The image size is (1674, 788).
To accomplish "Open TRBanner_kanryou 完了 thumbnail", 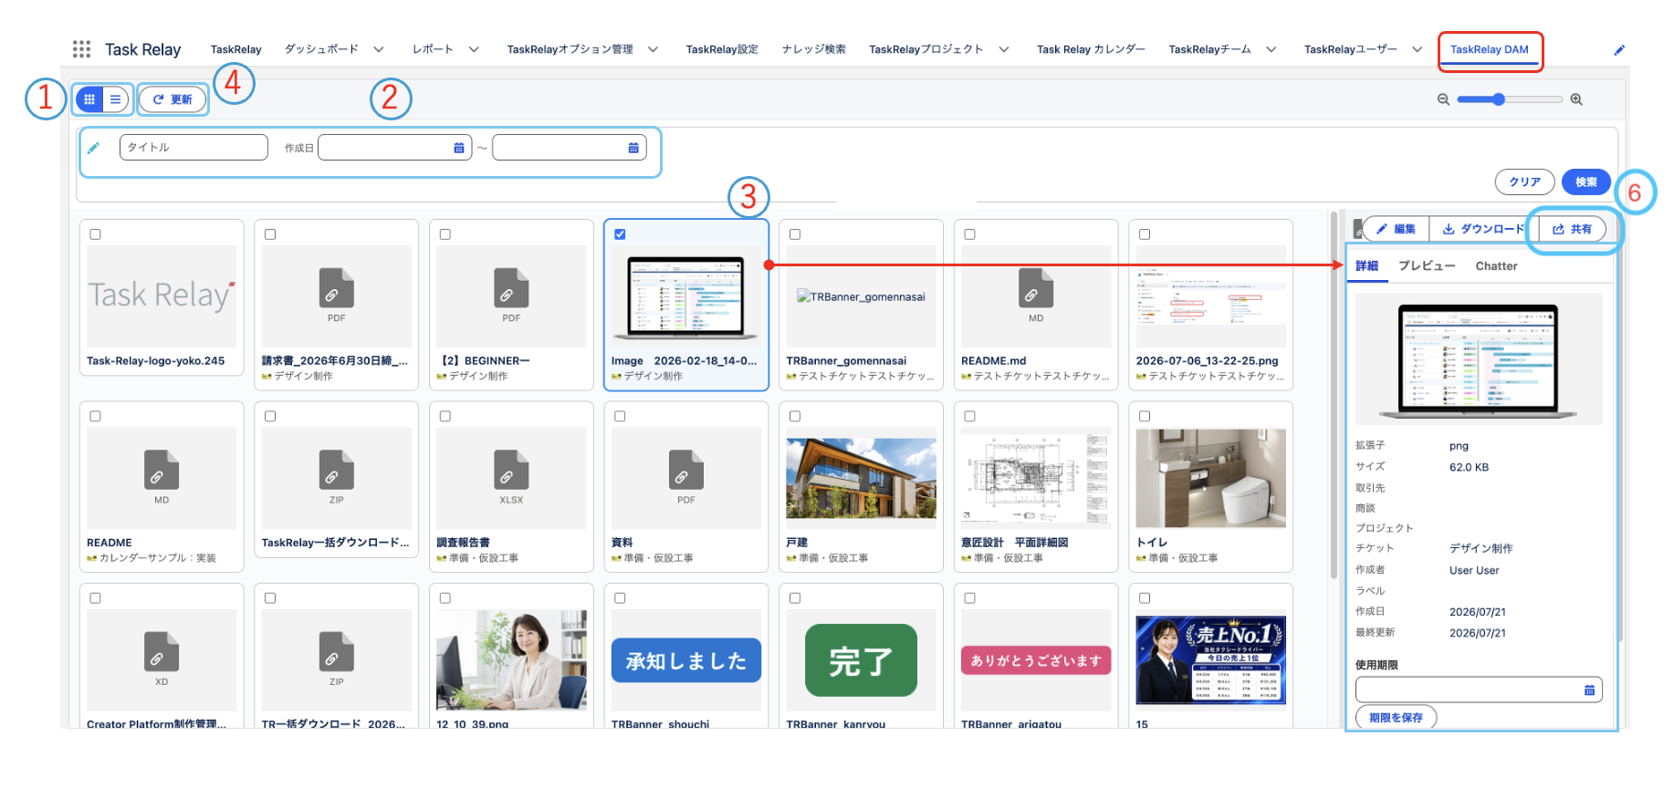I will (x=861, y=660).
